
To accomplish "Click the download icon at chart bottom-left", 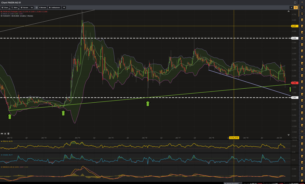I will 5,134.
